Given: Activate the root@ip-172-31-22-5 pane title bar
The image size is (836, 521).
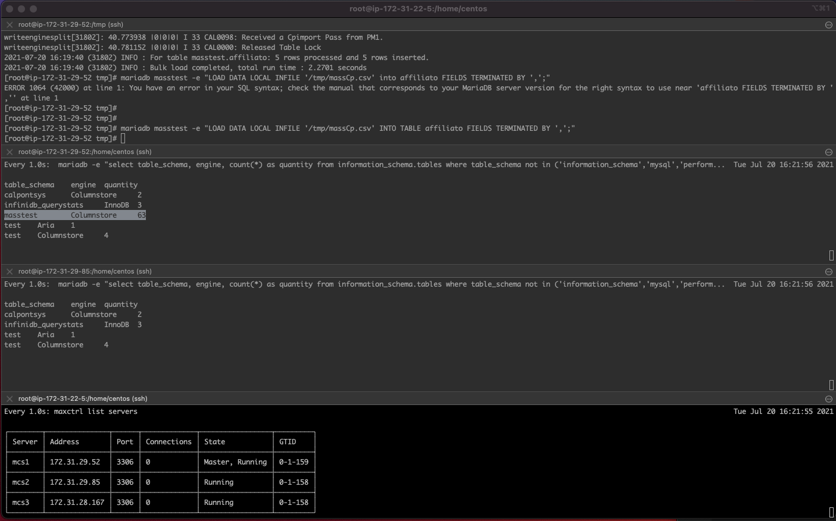Looking at the screenshot, I should pos(82,399).
